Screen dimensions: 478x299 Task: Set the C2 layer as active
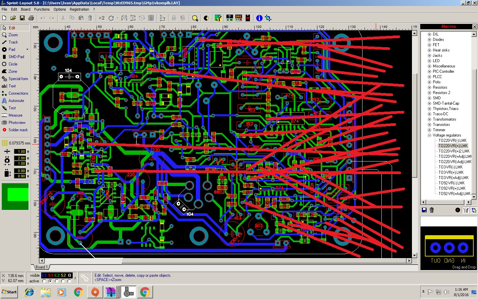coord(57,281)
